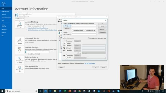Open Task View in the taskbar

(x=40, y=91)
